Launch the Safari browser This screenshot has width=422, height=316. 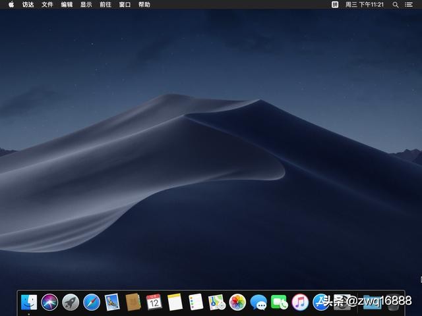click(x=92, y=302)
